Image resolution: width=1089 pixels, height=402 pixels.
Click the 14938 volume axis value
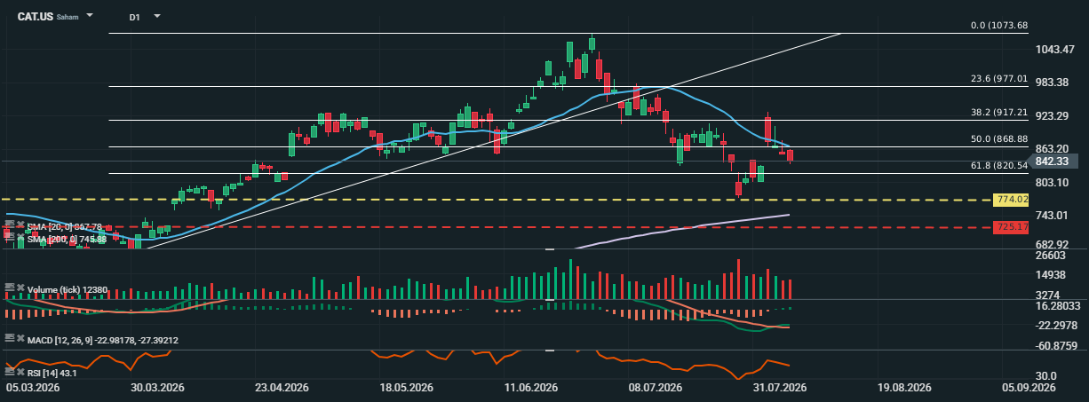pos(1052,275)
